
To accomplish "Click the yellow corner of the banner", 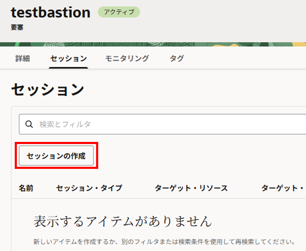I will pyautogui.click(x=300, y=44).
